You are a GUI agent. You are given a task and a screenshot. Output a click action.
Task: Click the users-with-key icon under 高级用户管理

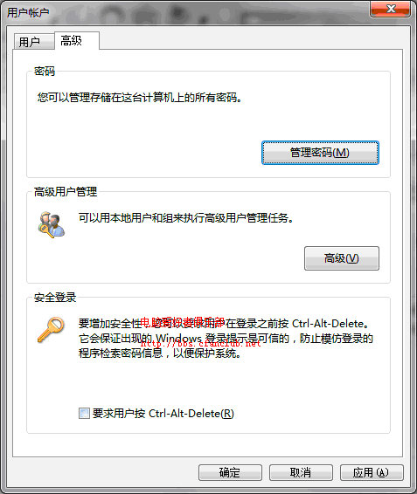52,224
